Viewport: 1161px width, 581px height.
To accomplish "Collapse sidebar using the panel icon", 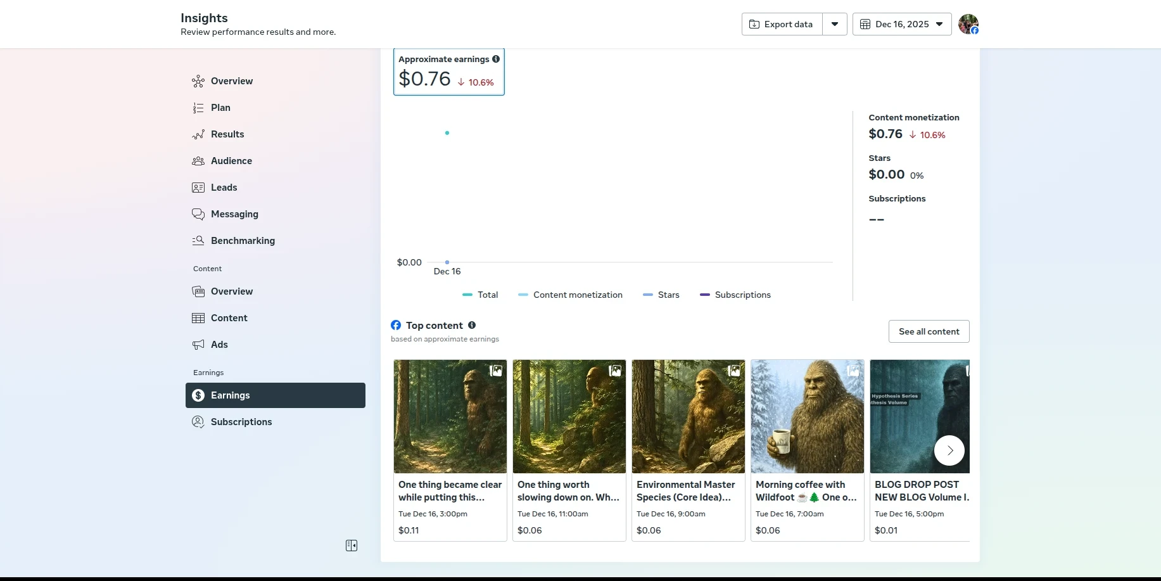I will tap(352, 546).
